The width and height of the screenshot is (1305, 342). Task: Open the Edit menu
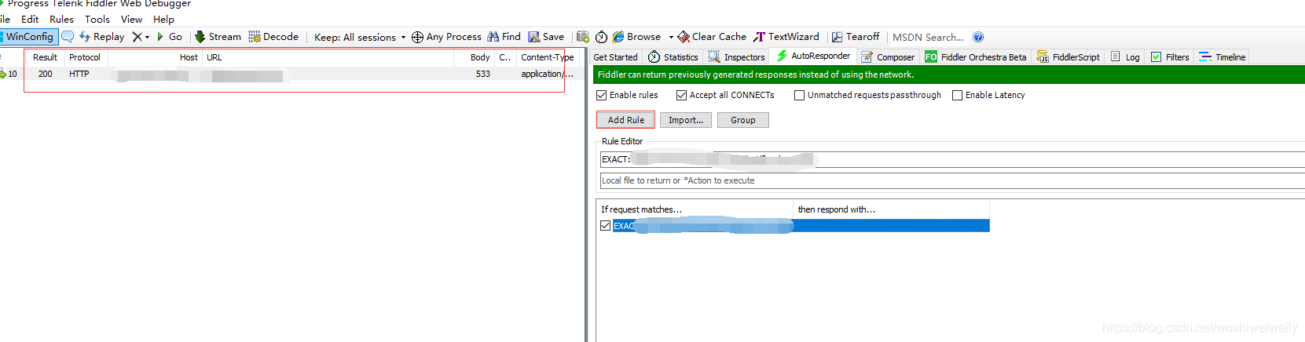[30, 19]
